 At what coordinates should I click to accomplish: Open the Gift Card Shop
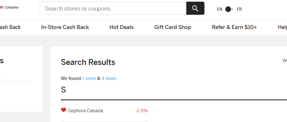point(173,27)
